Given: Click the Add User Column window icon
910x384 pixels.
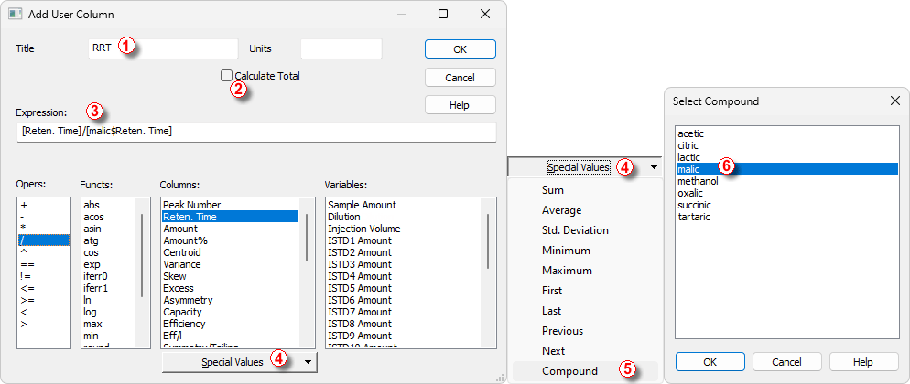Looking at the screenshot, I should [16, 14].
